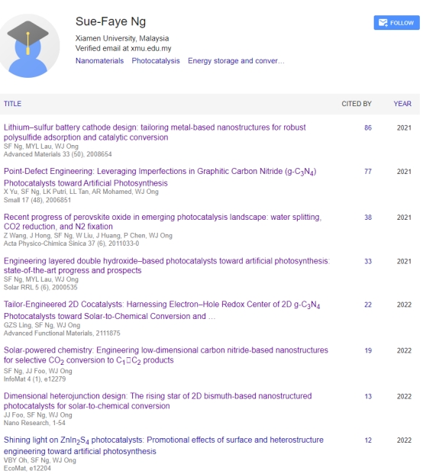View the 86 citations count
The width and height of the screenshot is (423, 474).
[368, 128]
